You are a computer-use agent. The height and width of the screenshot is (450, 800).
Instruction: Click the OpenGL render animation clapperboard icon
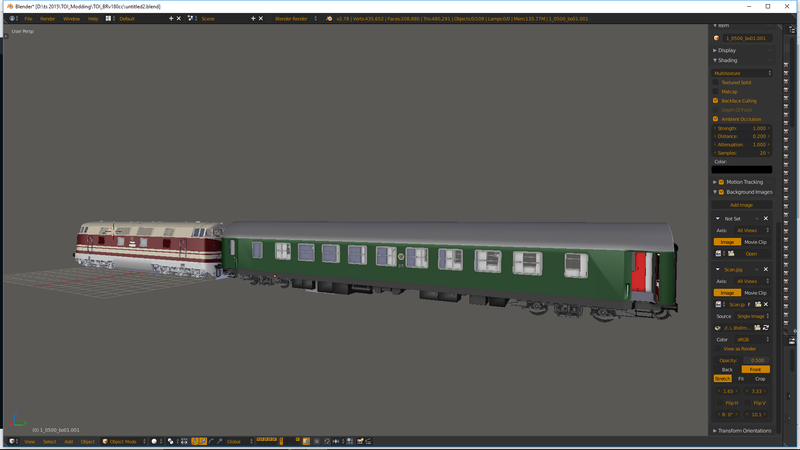[368, 441]
